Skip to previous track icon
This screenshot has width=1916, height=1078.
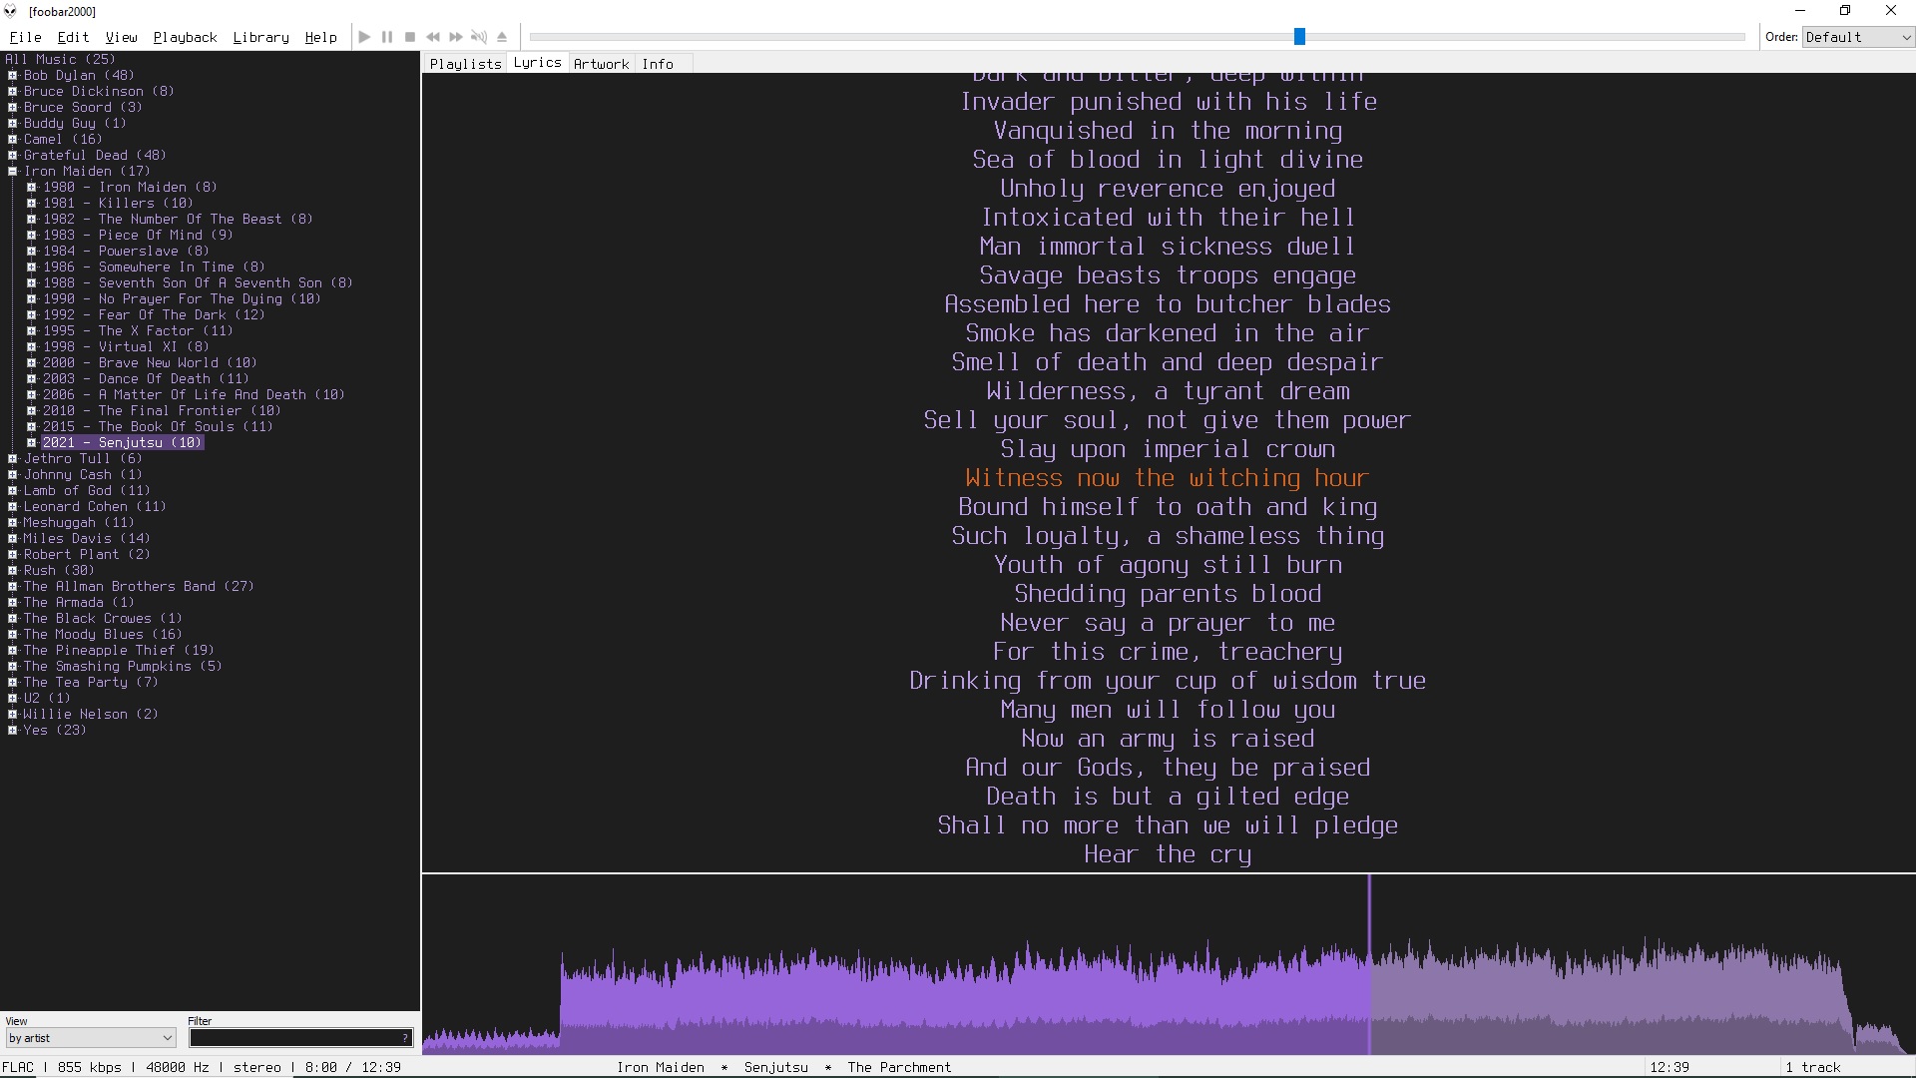433,37
